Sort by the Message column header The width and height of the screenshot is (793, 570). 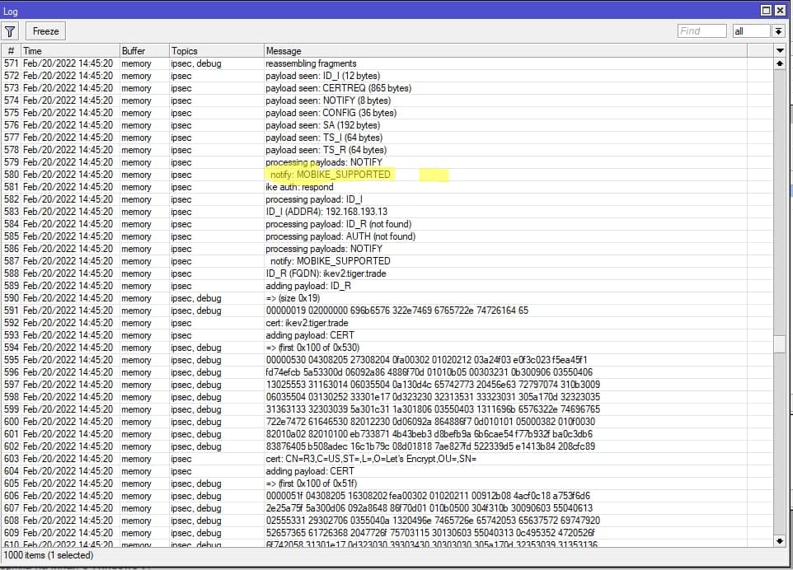click(505, 50)
